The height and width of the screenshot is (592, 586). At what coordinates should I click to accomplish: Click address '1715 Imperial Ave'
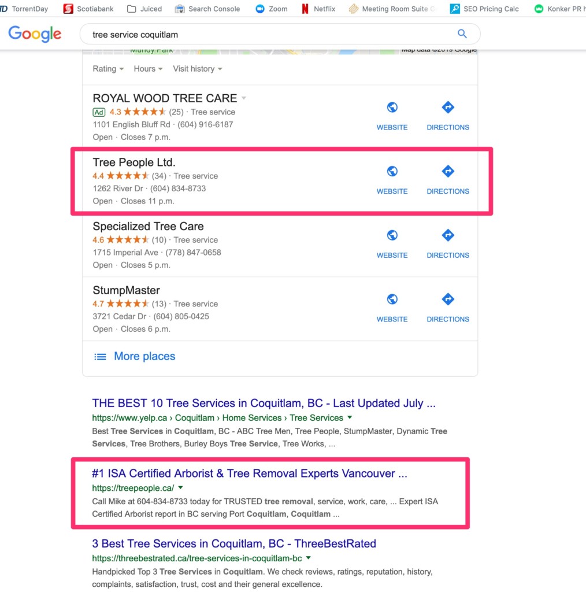[125, 252]
